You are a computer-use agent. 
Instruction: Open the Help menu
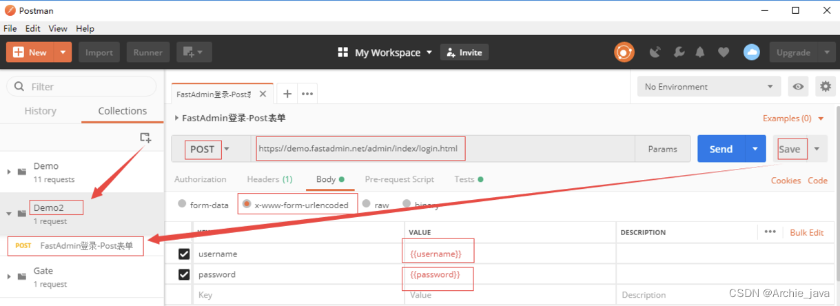coord(85,29)
